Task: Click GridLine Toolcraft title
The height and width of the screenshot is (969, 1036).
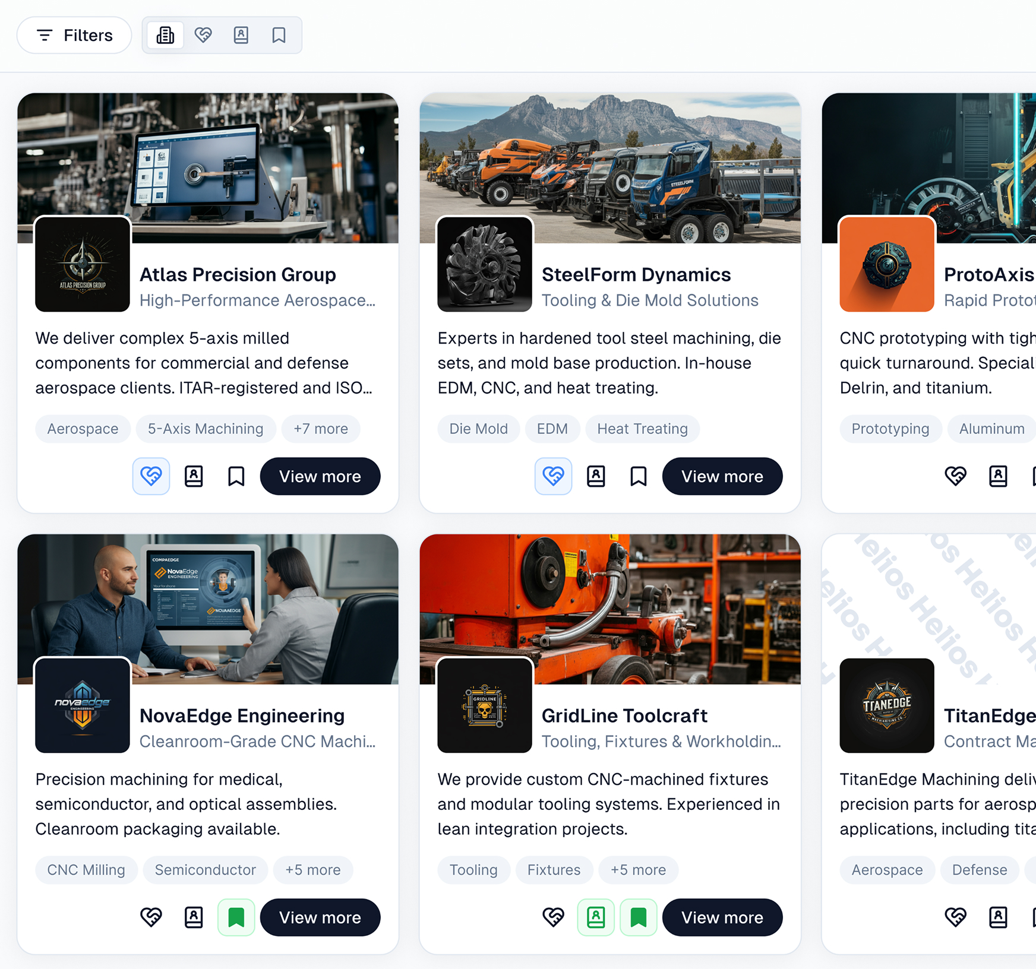Action: [624, 715]
